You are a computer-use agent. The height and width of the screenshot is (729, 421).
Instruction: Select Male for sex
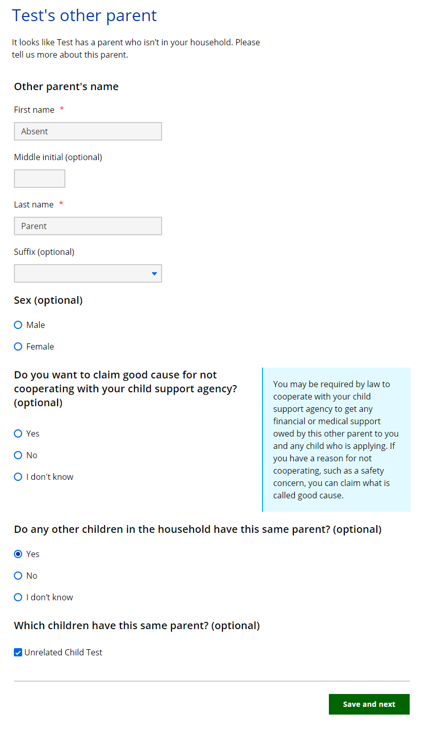(x=18, y=325)
